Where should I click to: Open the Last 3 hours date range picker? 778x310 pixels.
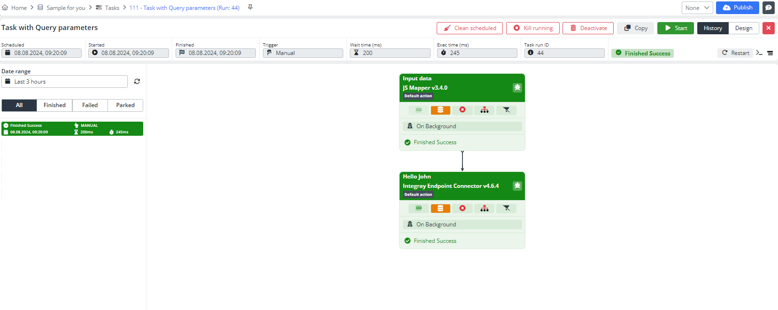[65, 82]
